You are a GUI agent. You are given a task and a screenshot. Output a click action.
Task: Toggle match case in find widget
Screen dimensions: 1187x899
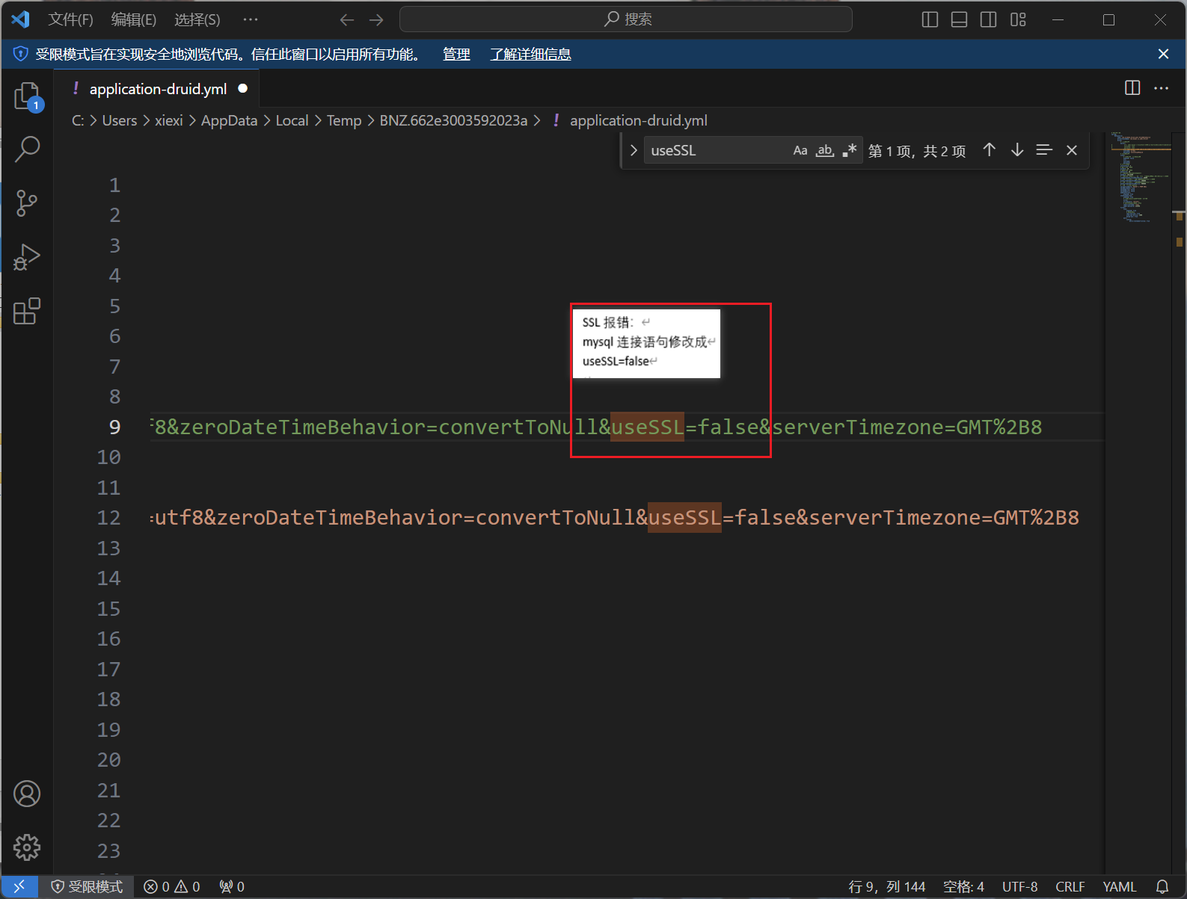point(800,150)
